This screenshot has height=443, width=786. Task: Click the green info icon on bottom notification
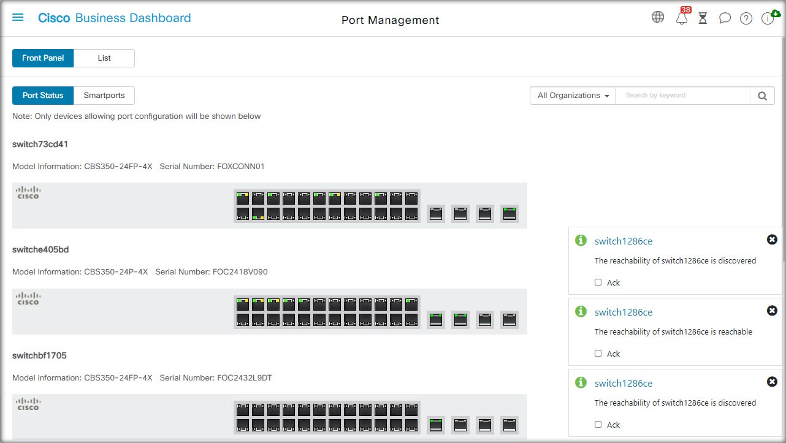tap(581, 383)
